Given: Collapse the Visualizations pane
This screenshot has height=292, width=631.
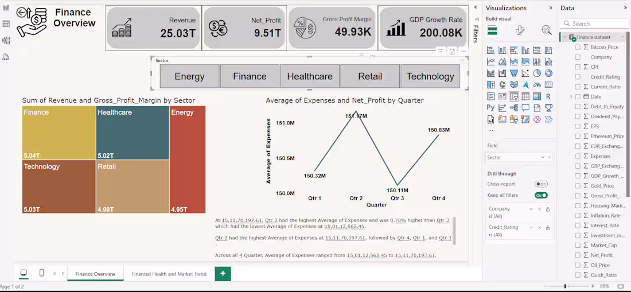Looking at the screenshot, I should pyautogui.click(x=551, y=8).
